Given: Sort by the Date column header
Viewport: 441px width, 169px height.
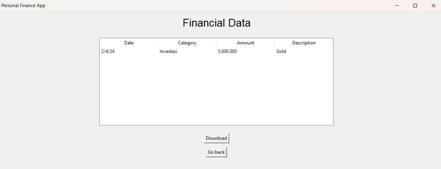Looking at the screenshot, I should point(129,43).
